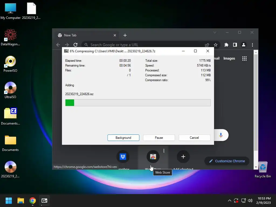This screenshot has height=207, width=276.
Task: Click the voice search microphone
Action: [221, 135]
